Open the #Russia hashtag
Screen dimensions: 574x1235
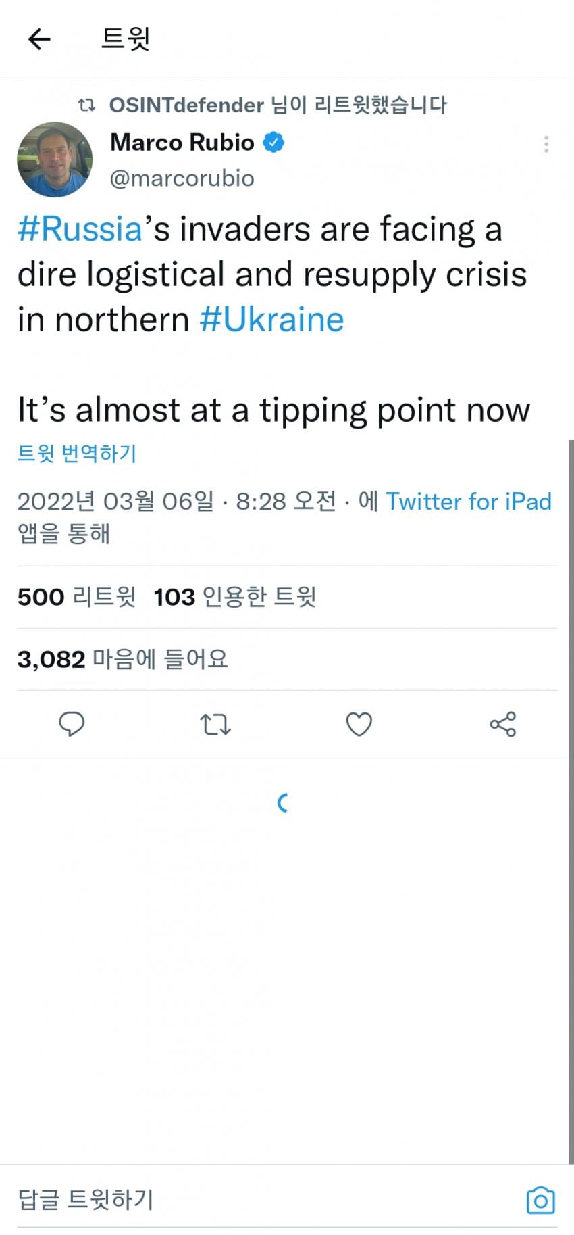(x=80, y=229)
